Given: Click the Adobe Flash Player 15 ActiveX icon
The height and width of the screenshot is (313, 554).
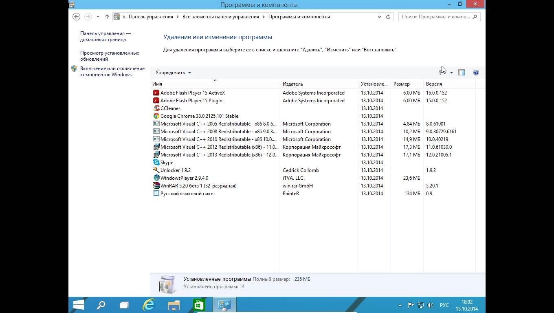Looking at the screenshot, I should [156, 93].
